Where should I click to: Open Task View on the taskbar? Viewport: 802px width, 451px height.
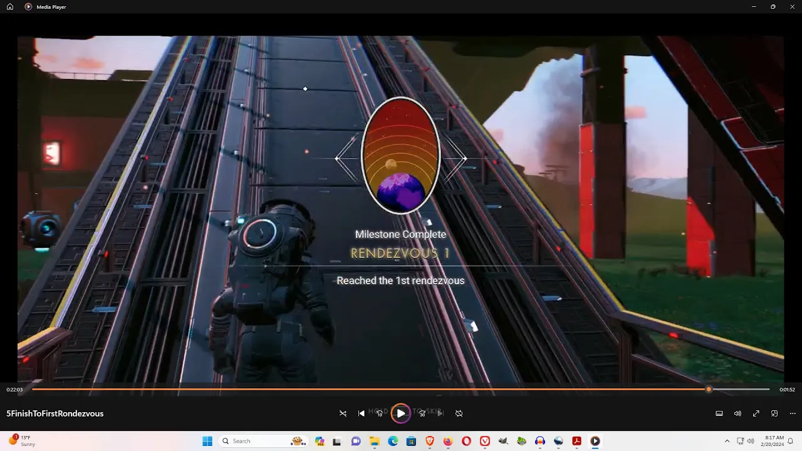337,441
